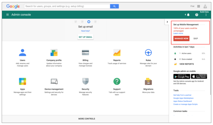Open the Google apps grid launcher

(199, 6)
